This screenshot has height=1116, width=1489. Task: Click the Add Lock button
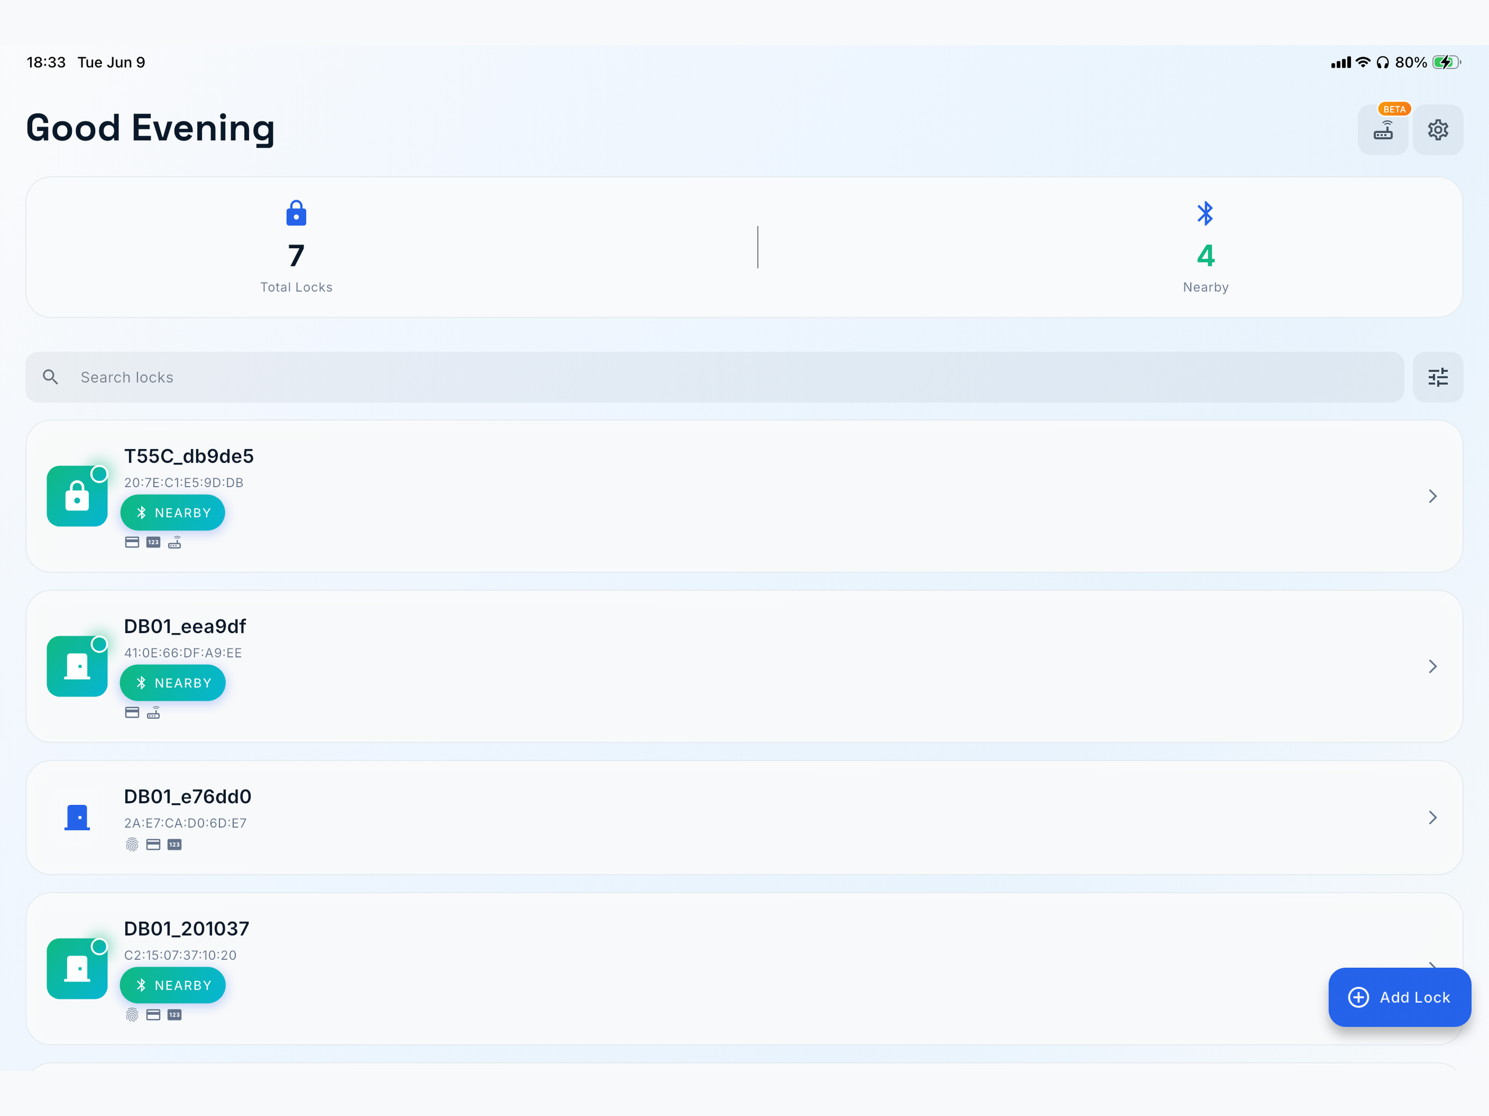point(1400,997)
